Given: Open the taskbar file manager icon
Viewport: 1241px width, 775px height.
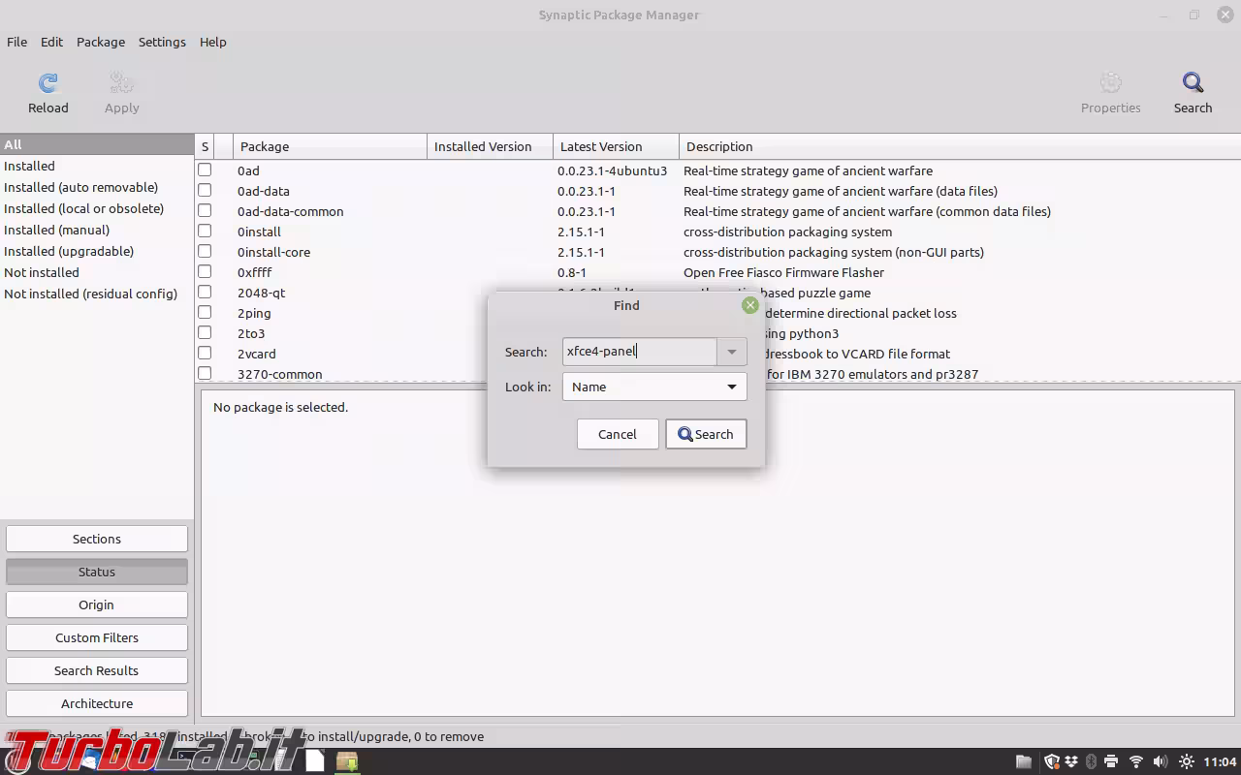Looking at the screenshot, I should pyautogui.click(x=1025, y=761).
